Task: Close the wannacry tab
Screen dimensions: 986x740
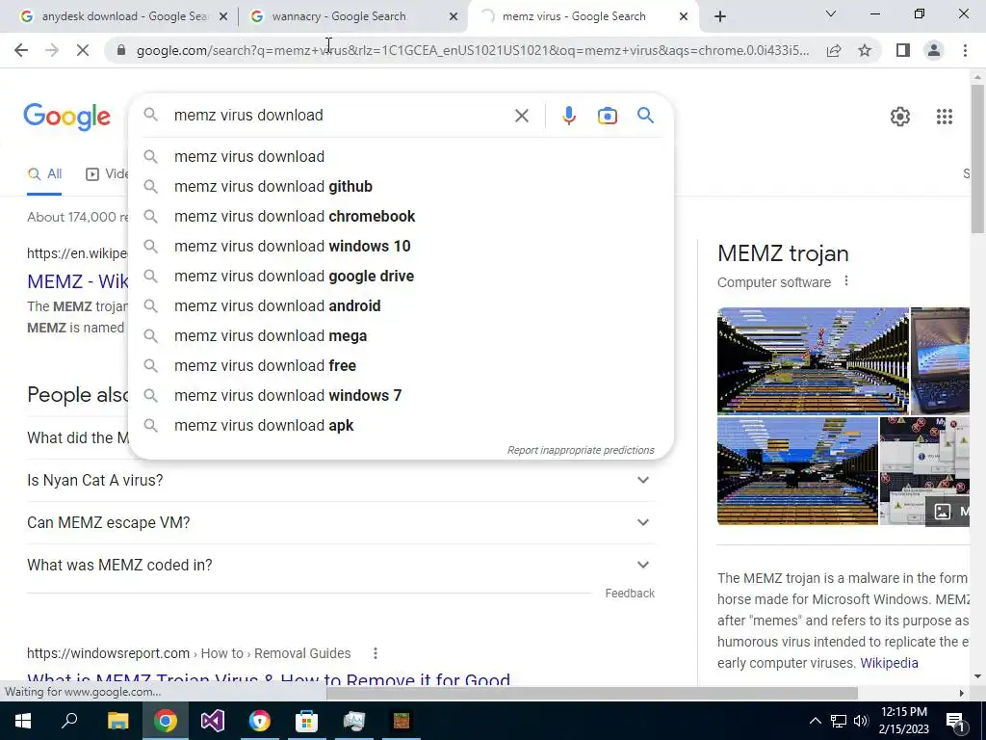Action: 454,16
